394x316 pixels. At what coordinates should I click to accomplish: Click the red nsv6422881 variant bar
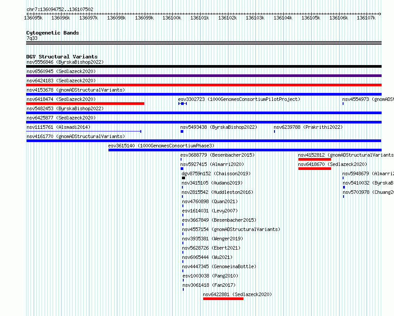coord(223,299)
